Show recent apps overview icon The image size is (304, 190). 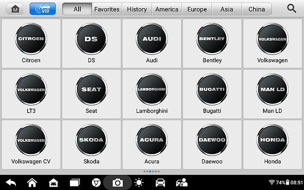[x=75, y=183]
